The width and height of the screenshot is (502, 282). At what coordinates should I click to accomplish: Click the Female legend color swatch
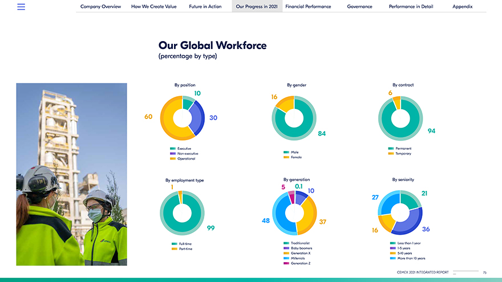coord(286,157)
